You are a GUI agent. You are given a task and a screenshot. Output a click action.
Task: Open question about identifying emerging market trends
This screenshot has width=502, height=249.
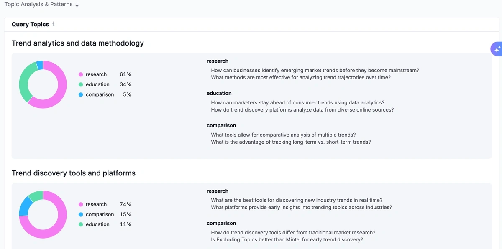tap(315, 70)
